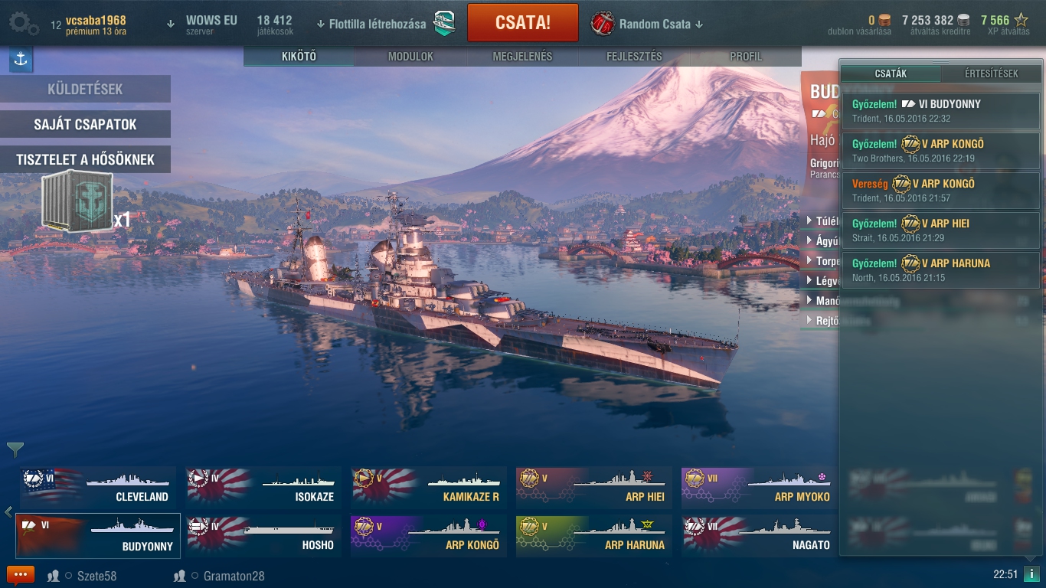Screen dimensions: 1046x588
Task: Click the Random Csata mode emblem
Action: [x=603, y=24]
